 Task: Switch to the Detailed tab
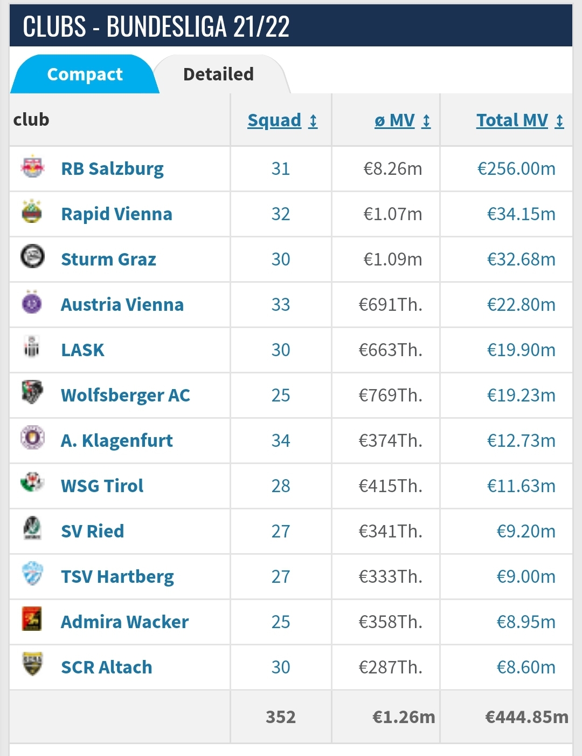(x=218, y=74)
